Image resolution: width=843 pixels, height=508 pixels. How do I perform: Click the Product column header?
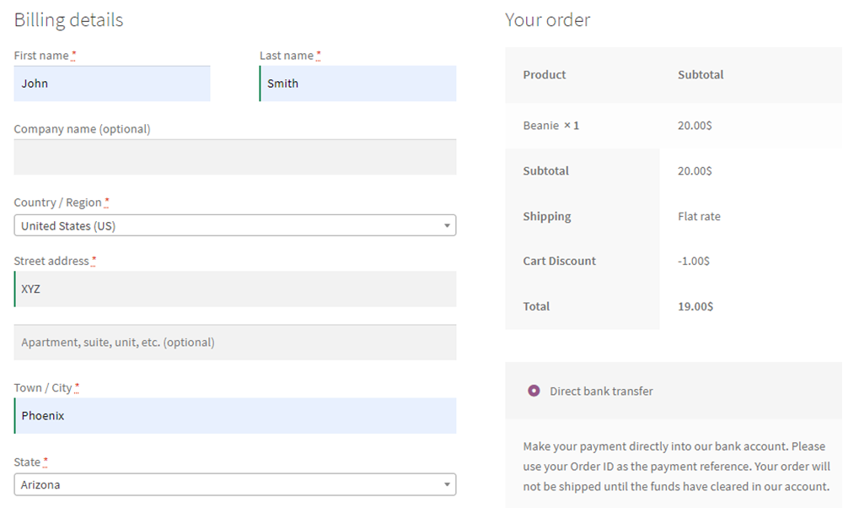click(x=545, y=74)
